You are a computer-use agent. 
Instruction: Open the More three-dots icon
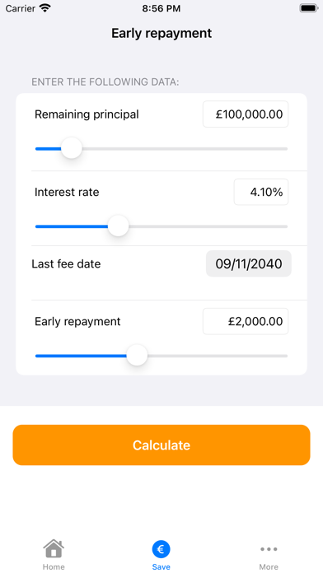point(269,549)
